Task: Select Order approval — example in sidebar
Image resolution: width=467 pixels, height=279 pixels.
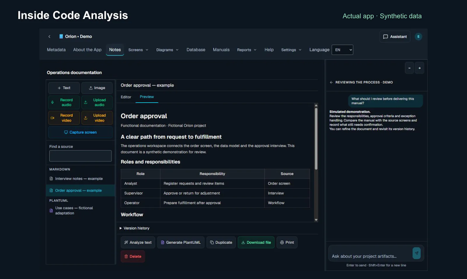Action: click(x=80, y=190)
